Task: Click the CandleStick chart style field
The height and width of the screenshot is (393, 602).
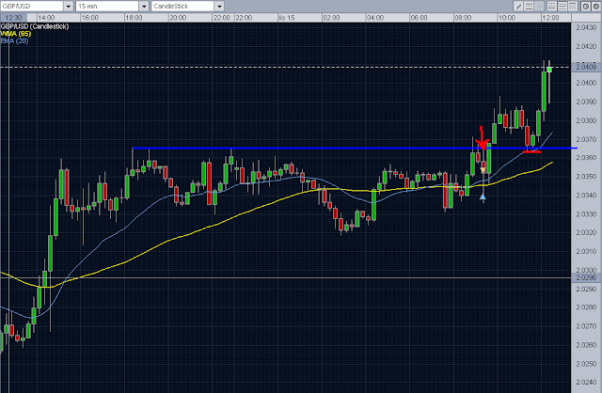Action: [x=182, y=7]
